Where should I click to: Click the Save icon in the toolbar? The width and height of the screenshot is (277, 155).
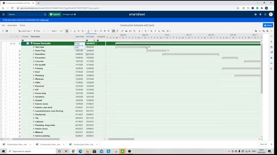coord(3,31)
